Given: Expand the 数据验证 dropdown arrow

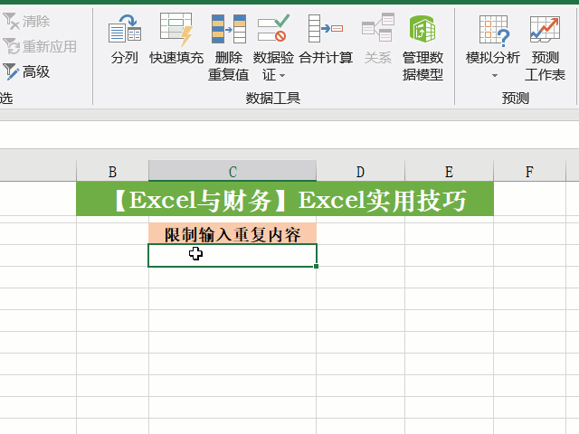Looking at the screenshot, I should (x=282, y=76).
